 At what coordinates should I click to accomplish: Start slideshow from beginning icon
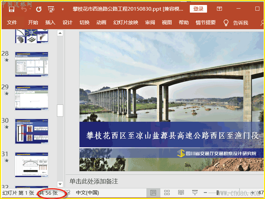51,9
